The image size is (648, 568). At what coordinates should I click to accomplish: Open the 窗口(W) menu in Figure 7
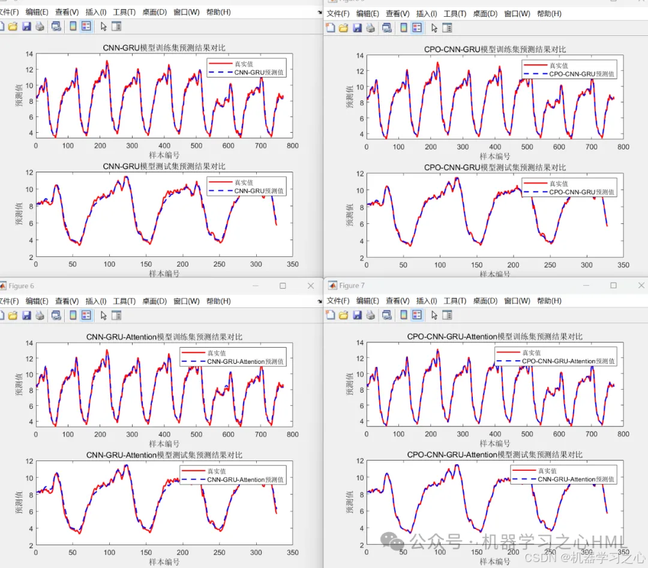(x=517, y=301)
